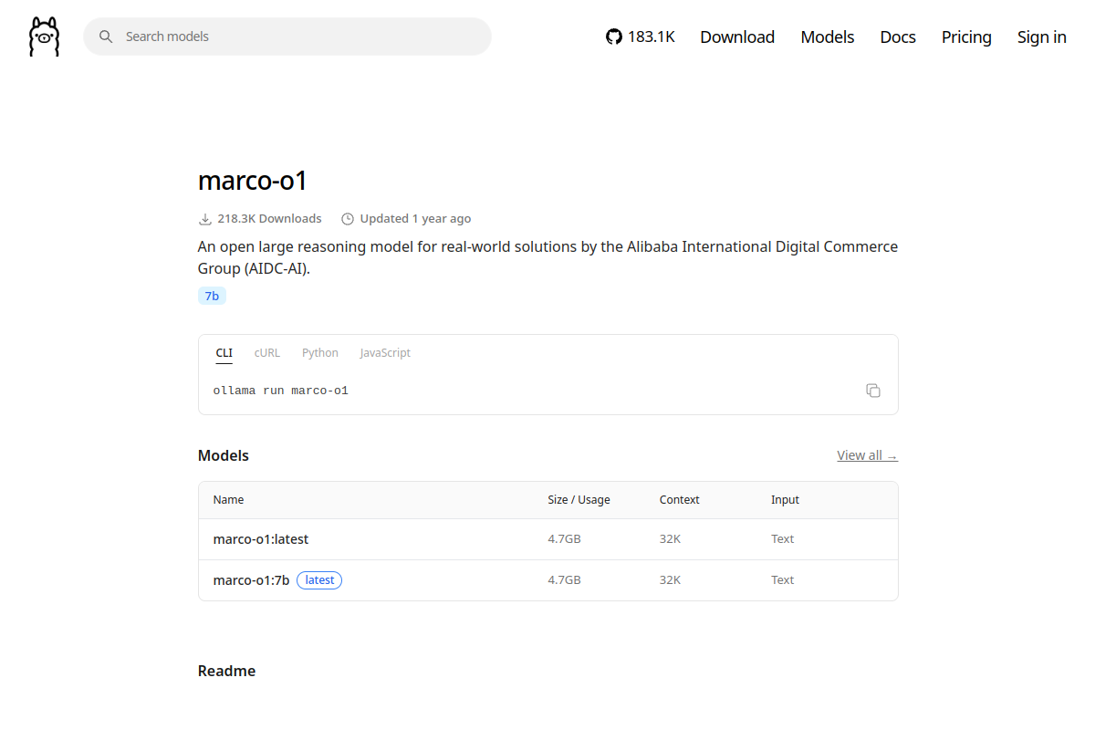Image resolution: width=1095 pixels, height=730 pixels.
Task: Click the Context column header
Action: click(x=680, y=500)
